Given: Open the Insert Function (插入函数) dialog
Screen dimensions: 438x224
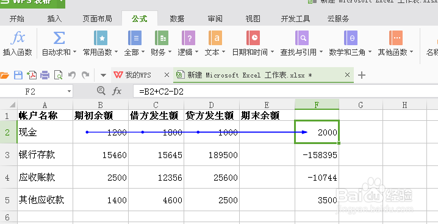Looking at the screenshot, I should pyautogui.click(x=17, y=43).
